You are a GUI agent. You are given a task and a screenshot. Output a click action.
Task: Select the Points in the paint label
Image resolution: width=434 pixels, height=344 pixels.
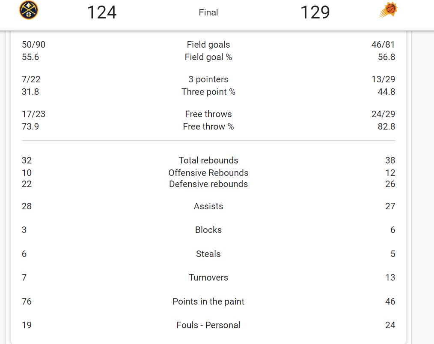pos(208,302)
